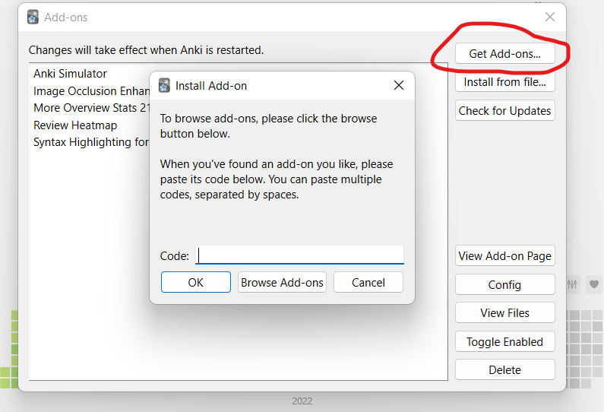Screen dimensions: 604x412
Task: Click the sliders settings icon behind the window
Action: (573, 284)
